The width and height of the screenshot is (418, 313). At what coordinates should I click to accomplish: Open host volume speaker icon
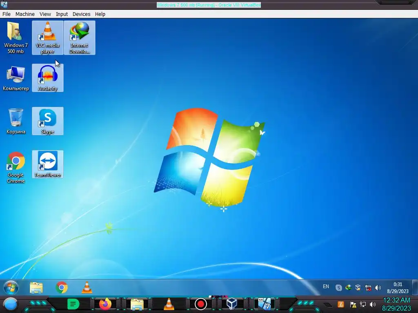point(373,304)
